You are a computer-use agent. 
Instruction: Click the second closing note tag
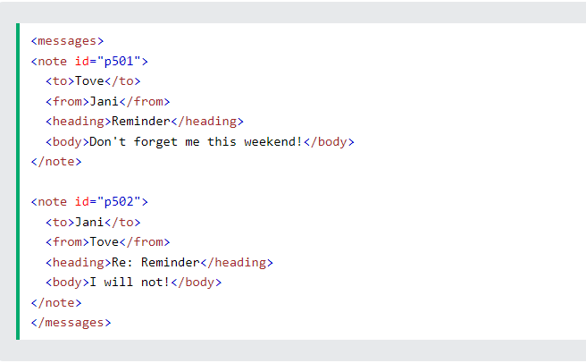(x=56, y=302)
